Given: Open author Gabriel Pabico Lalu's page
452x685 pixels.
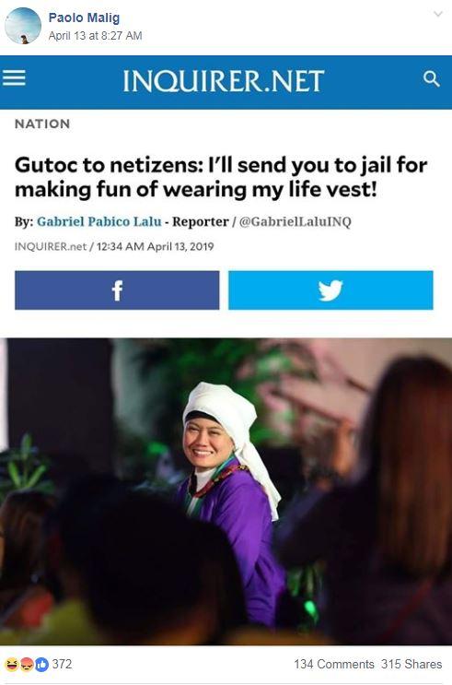Looking at the screenshot, I should tap(99, 221).
